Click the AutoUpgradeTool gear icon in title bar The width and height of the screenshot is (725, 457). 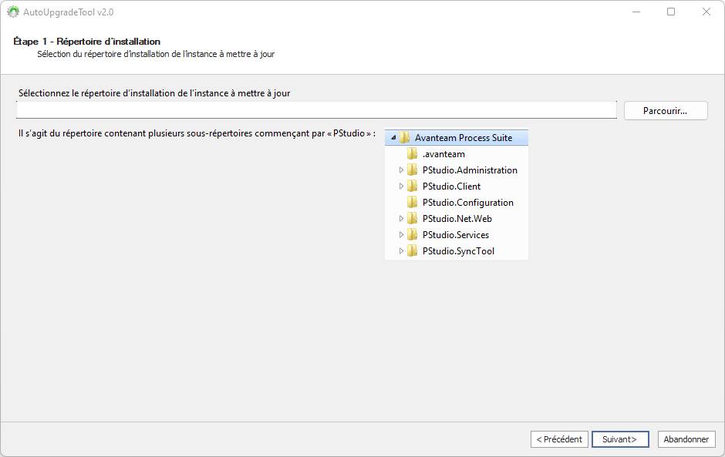coord(12,12)
